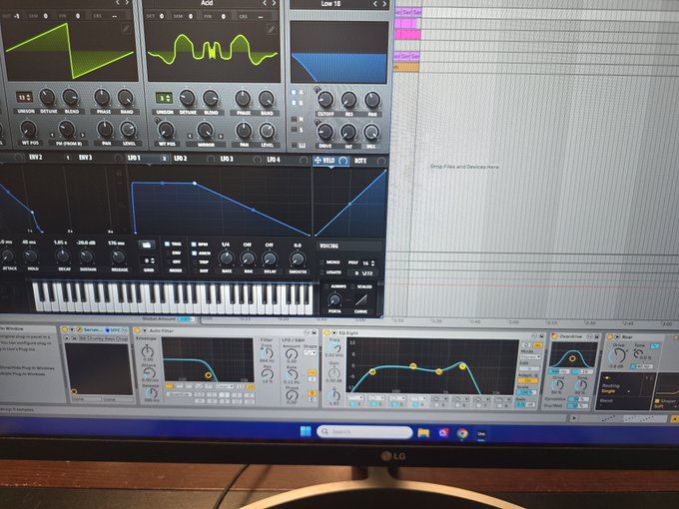The width and height of the screenshot is (679, 509).
Task: Click the LFO folder preset icon
Action: (x=147, y=245)
